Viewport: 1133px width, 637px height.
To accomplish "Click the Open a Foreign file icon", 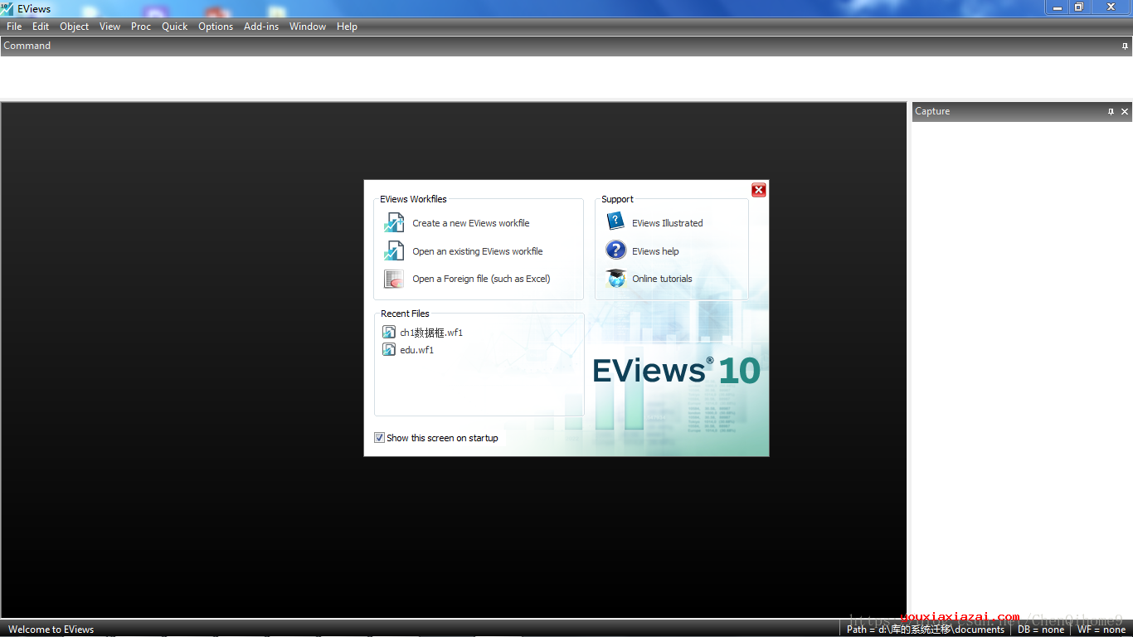I will 394,279.
